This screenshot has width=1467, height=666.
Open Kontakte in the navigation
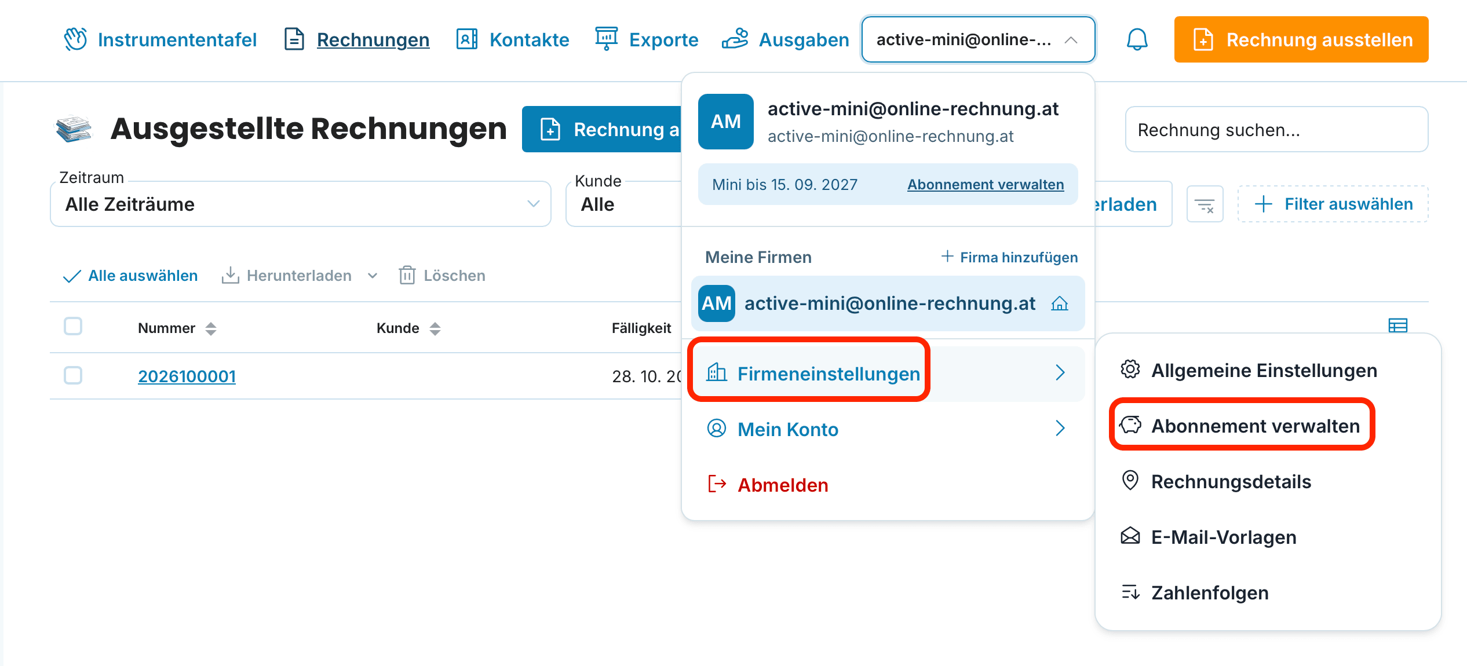click(513, 39)
